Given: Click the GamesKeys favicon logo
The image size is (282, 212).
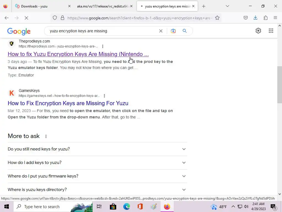Looking at the screenshot, I should 12,93.
